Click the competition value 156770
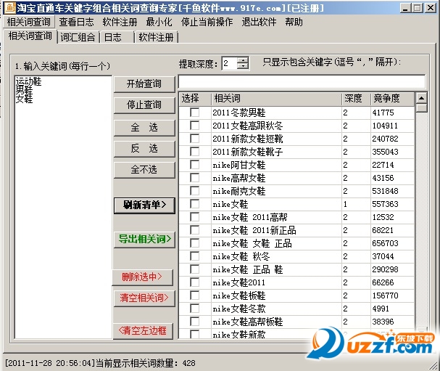 385,295
